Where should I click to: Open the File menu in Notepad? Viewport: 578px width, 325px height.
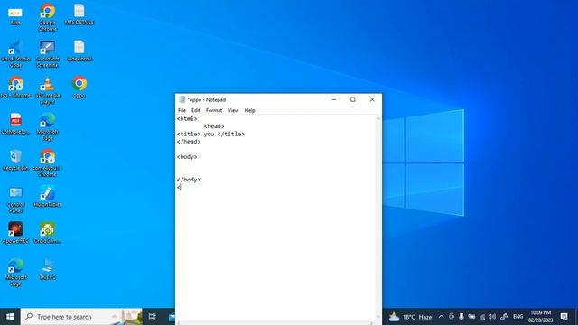pyautogui.click(x=182, y=110)
